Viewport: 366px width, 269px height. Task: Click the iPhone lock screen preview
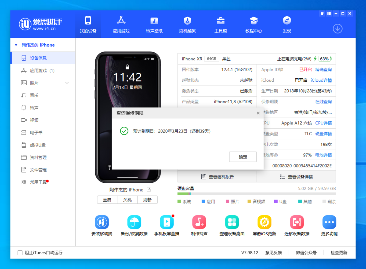pos(128,117)
